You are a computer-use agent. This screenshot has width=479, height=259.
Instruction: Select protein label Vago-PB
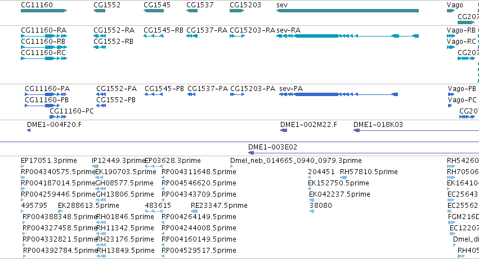462,89
